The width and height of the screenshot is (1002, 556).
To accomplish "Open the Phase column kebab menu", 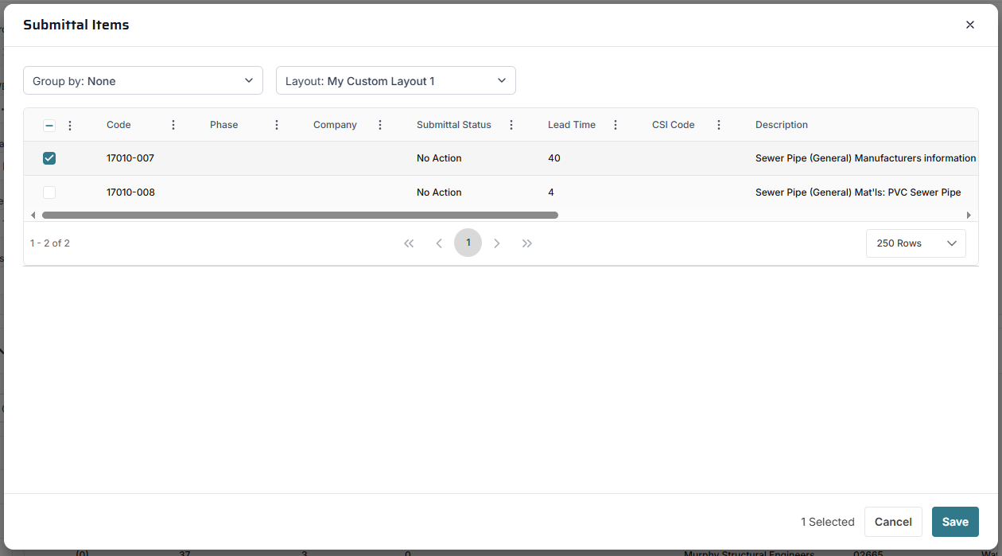I will [x=277, y=125].
